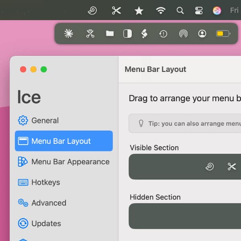
Task: Click the starburst icon in the Ice bar
Action: tap(69, 34)
